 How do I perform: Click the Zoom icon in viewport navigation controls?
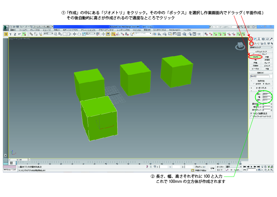click(262, 166)
